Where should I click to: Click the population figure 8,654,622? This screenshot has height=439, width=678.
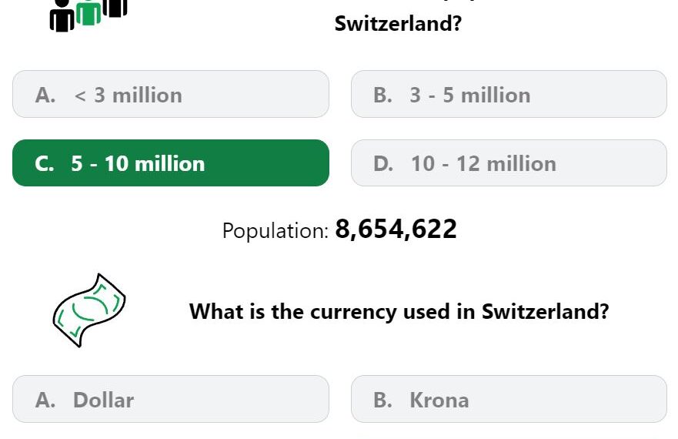click(x=396, y=230)
